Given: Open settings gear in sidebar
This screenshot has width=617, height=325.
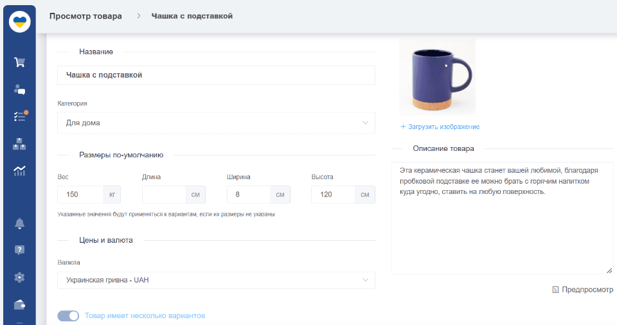Looking at the screenshot, I should tap(19, 277).
